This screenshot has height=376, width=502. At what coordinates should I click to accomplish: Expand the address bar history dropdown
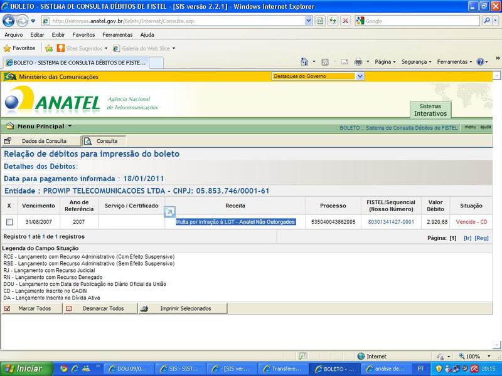point(308,21)
